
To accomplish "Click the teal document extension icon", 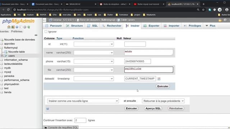I will tap(210, 10).
